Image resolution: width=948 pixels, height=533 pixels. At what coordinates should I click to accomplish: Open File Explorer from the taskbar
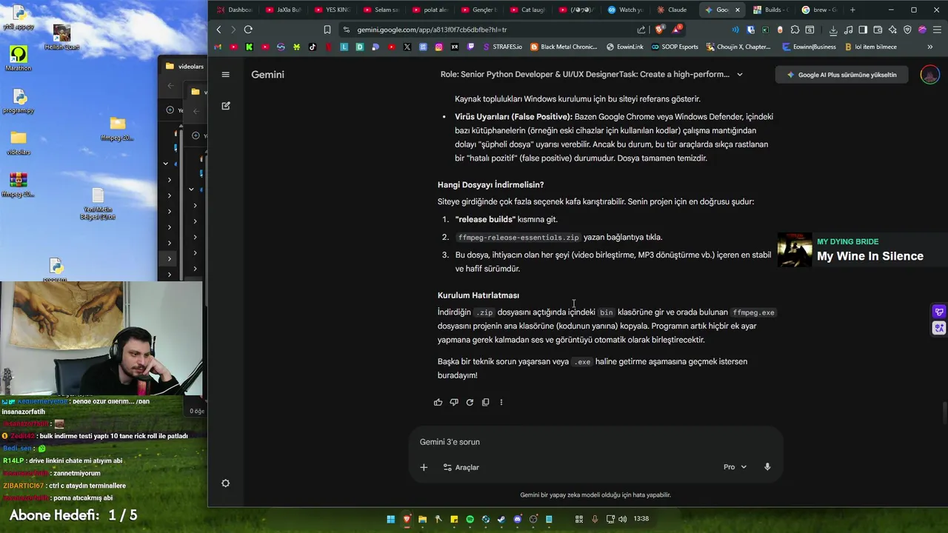pyautogui.click(x=422, y=519)
